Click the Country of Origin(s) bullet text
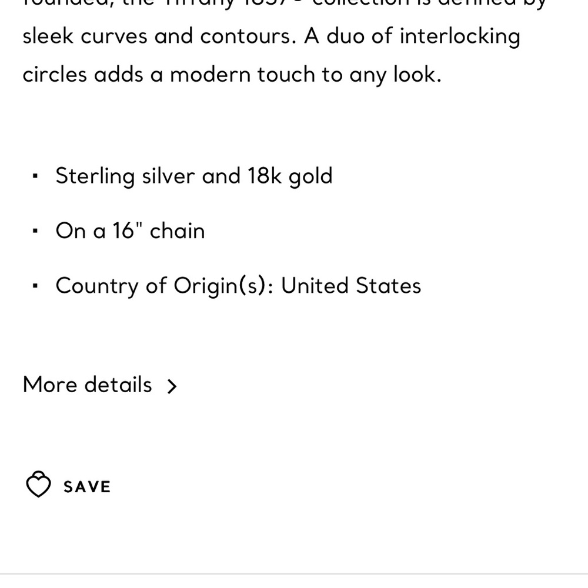 238,285
